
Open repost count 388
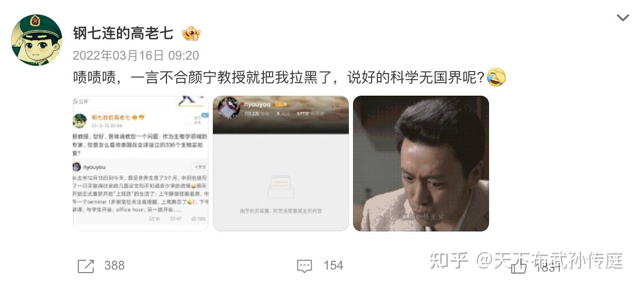point(114,265)
